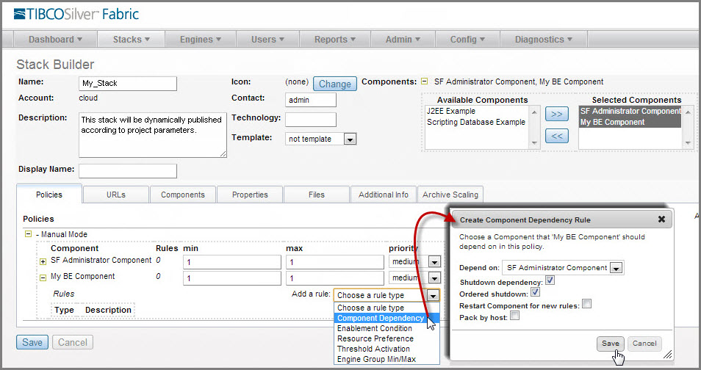Check the Pack by host option

tap(514, 316)
